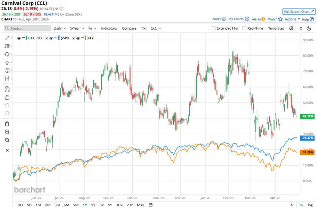The width and height of the screenshot is (317, 209).
Task: Select the trend line drawing tool
Action: [x=7, y=38]
